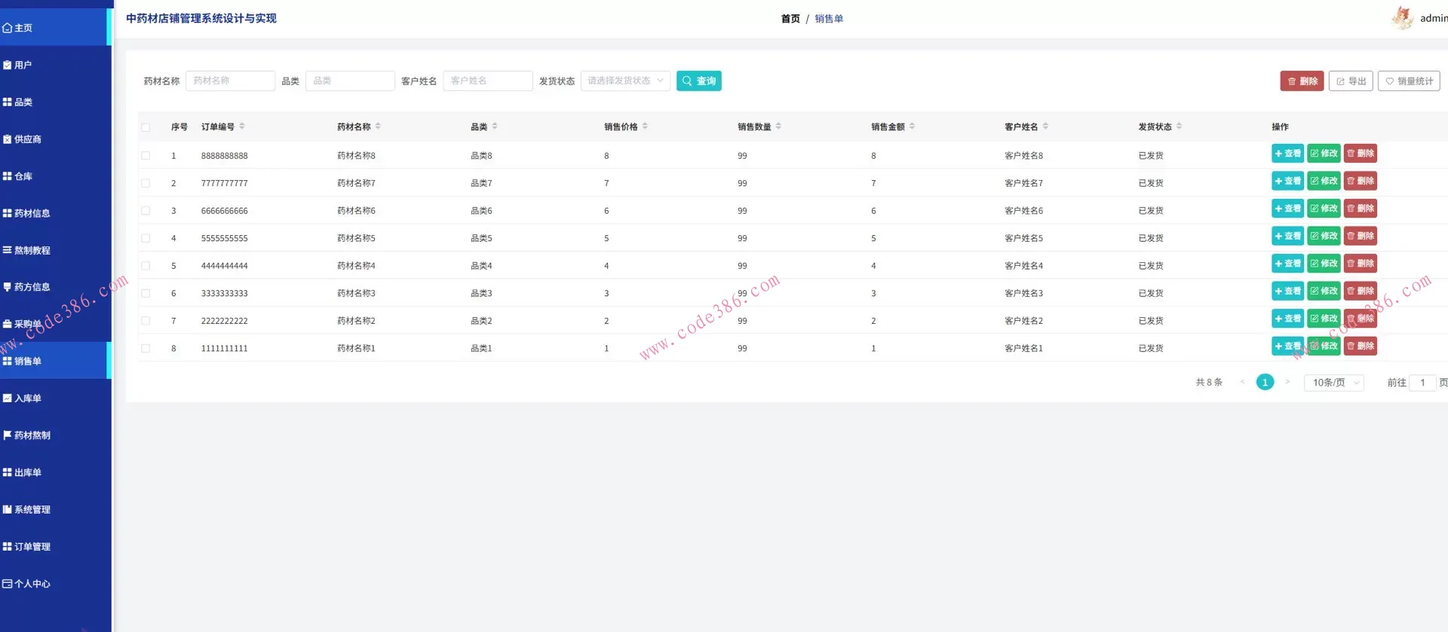Click the 出库单 sidebar icon
This screenshot has height=632, width=1448.
pyautogui.click(x=7, y=472)
